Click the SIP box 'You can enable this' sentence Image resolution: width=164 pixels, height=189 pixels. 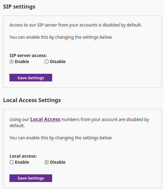61,37
